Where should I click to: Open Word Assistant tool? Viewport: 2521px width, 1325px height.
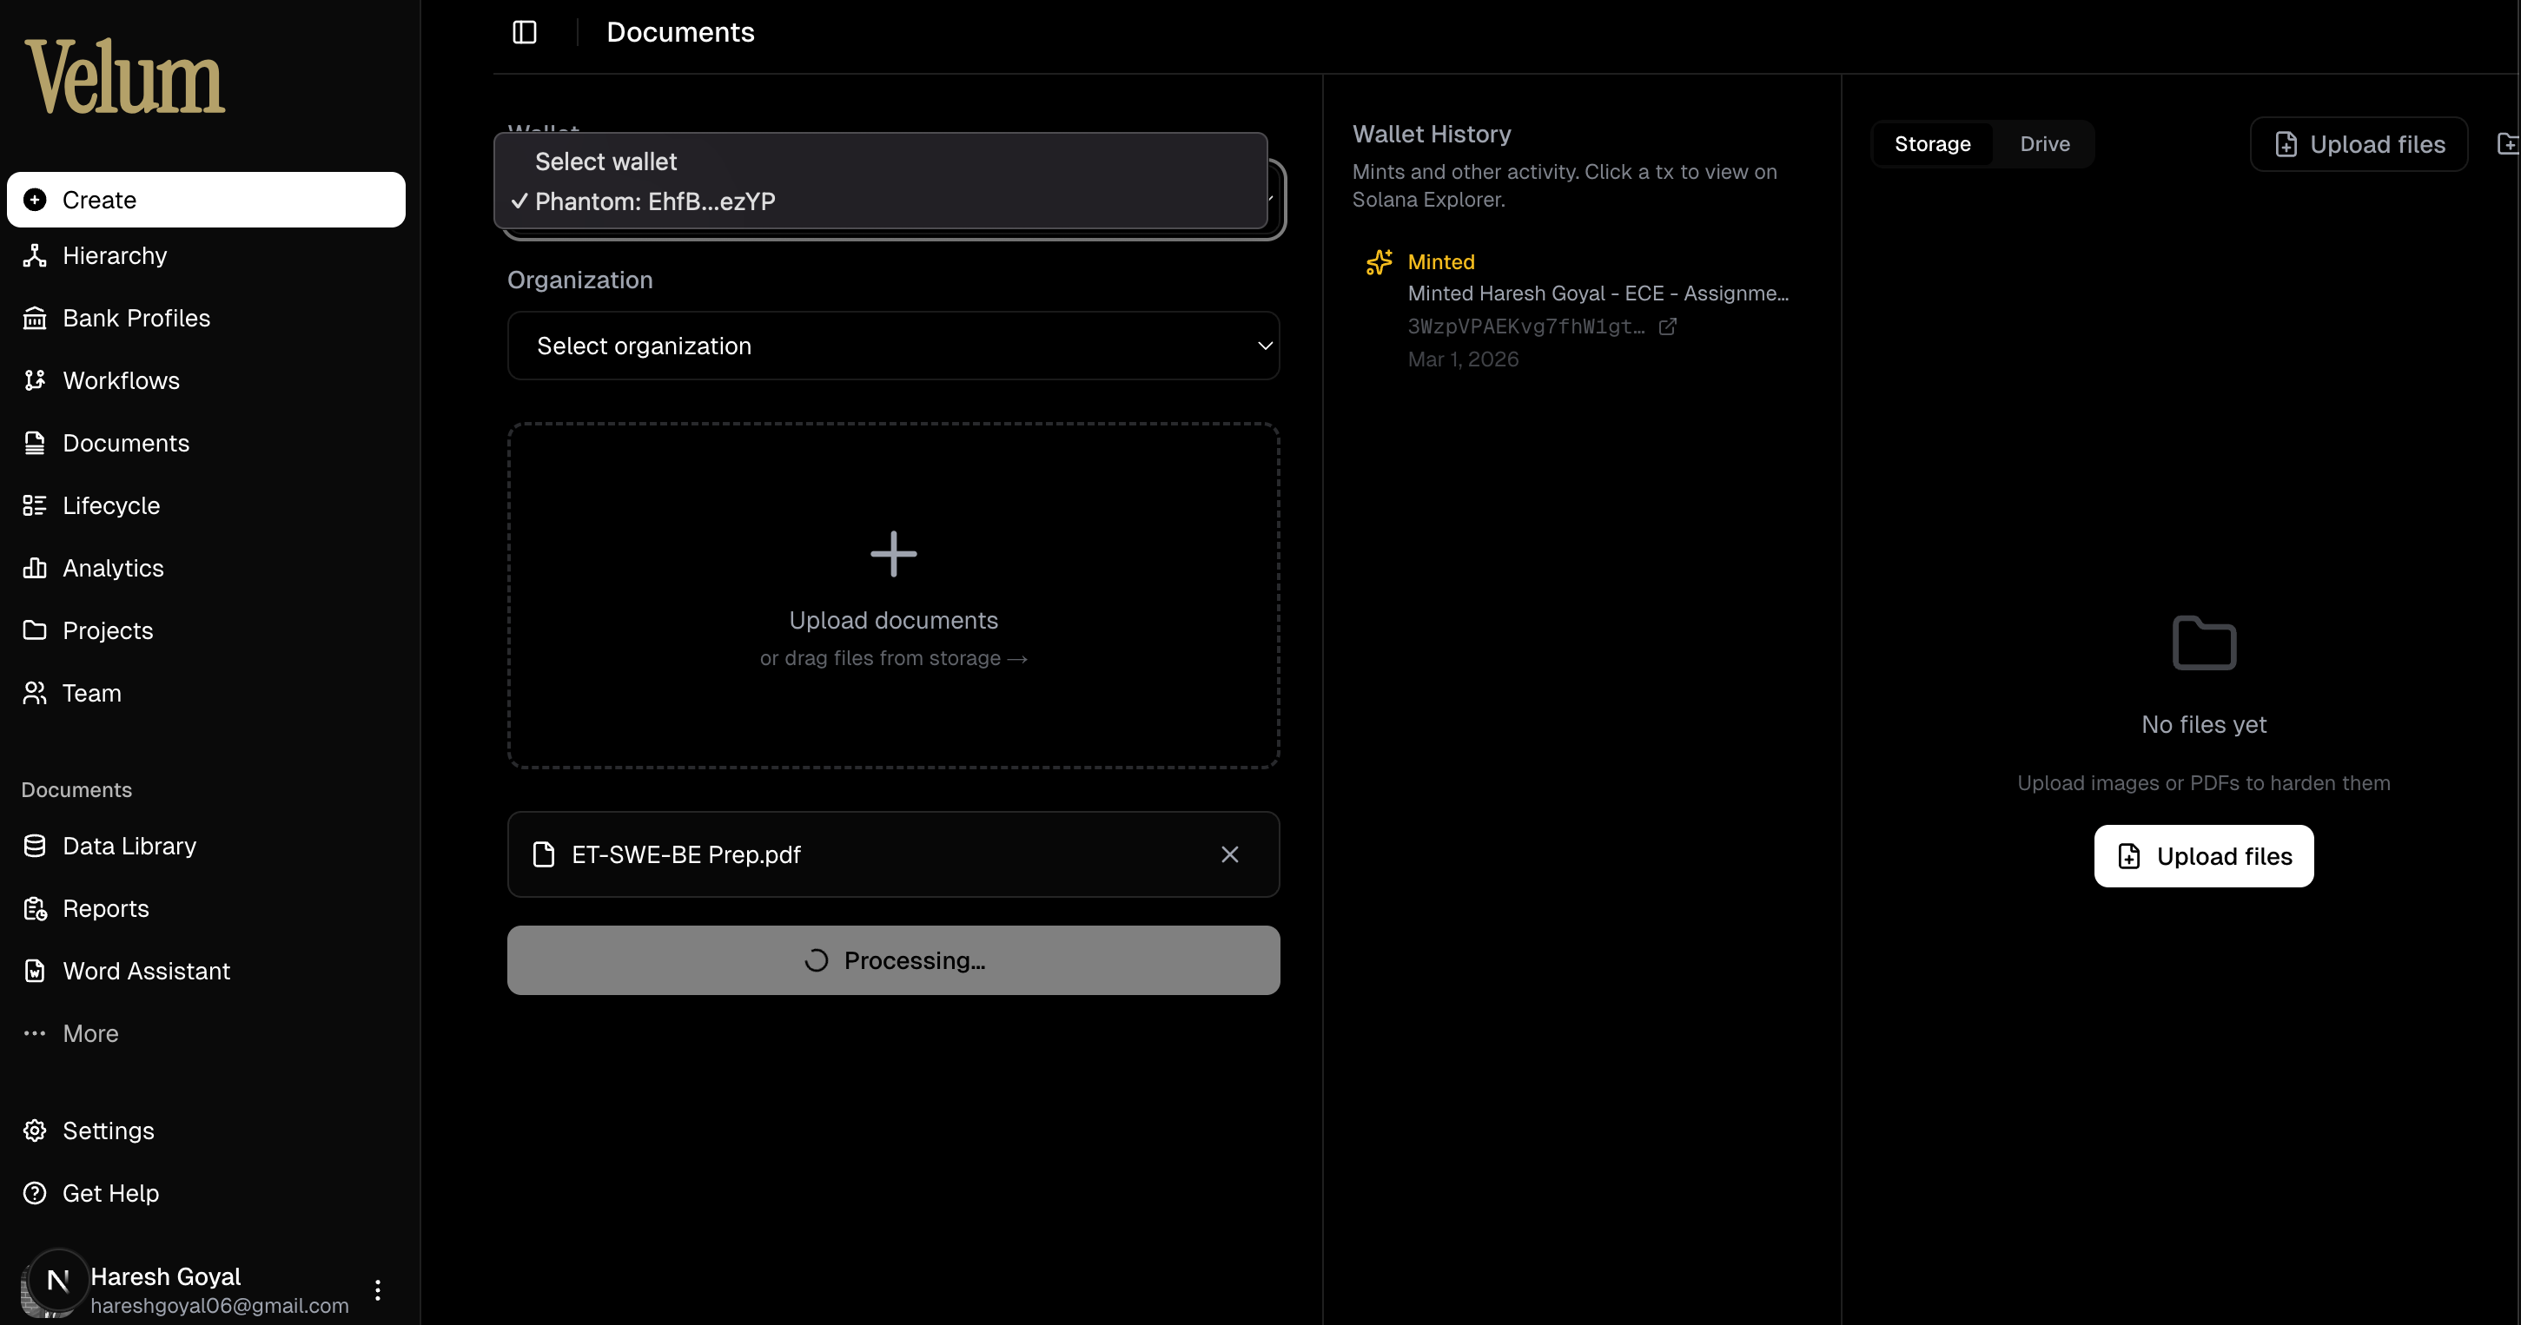(146, 972)
